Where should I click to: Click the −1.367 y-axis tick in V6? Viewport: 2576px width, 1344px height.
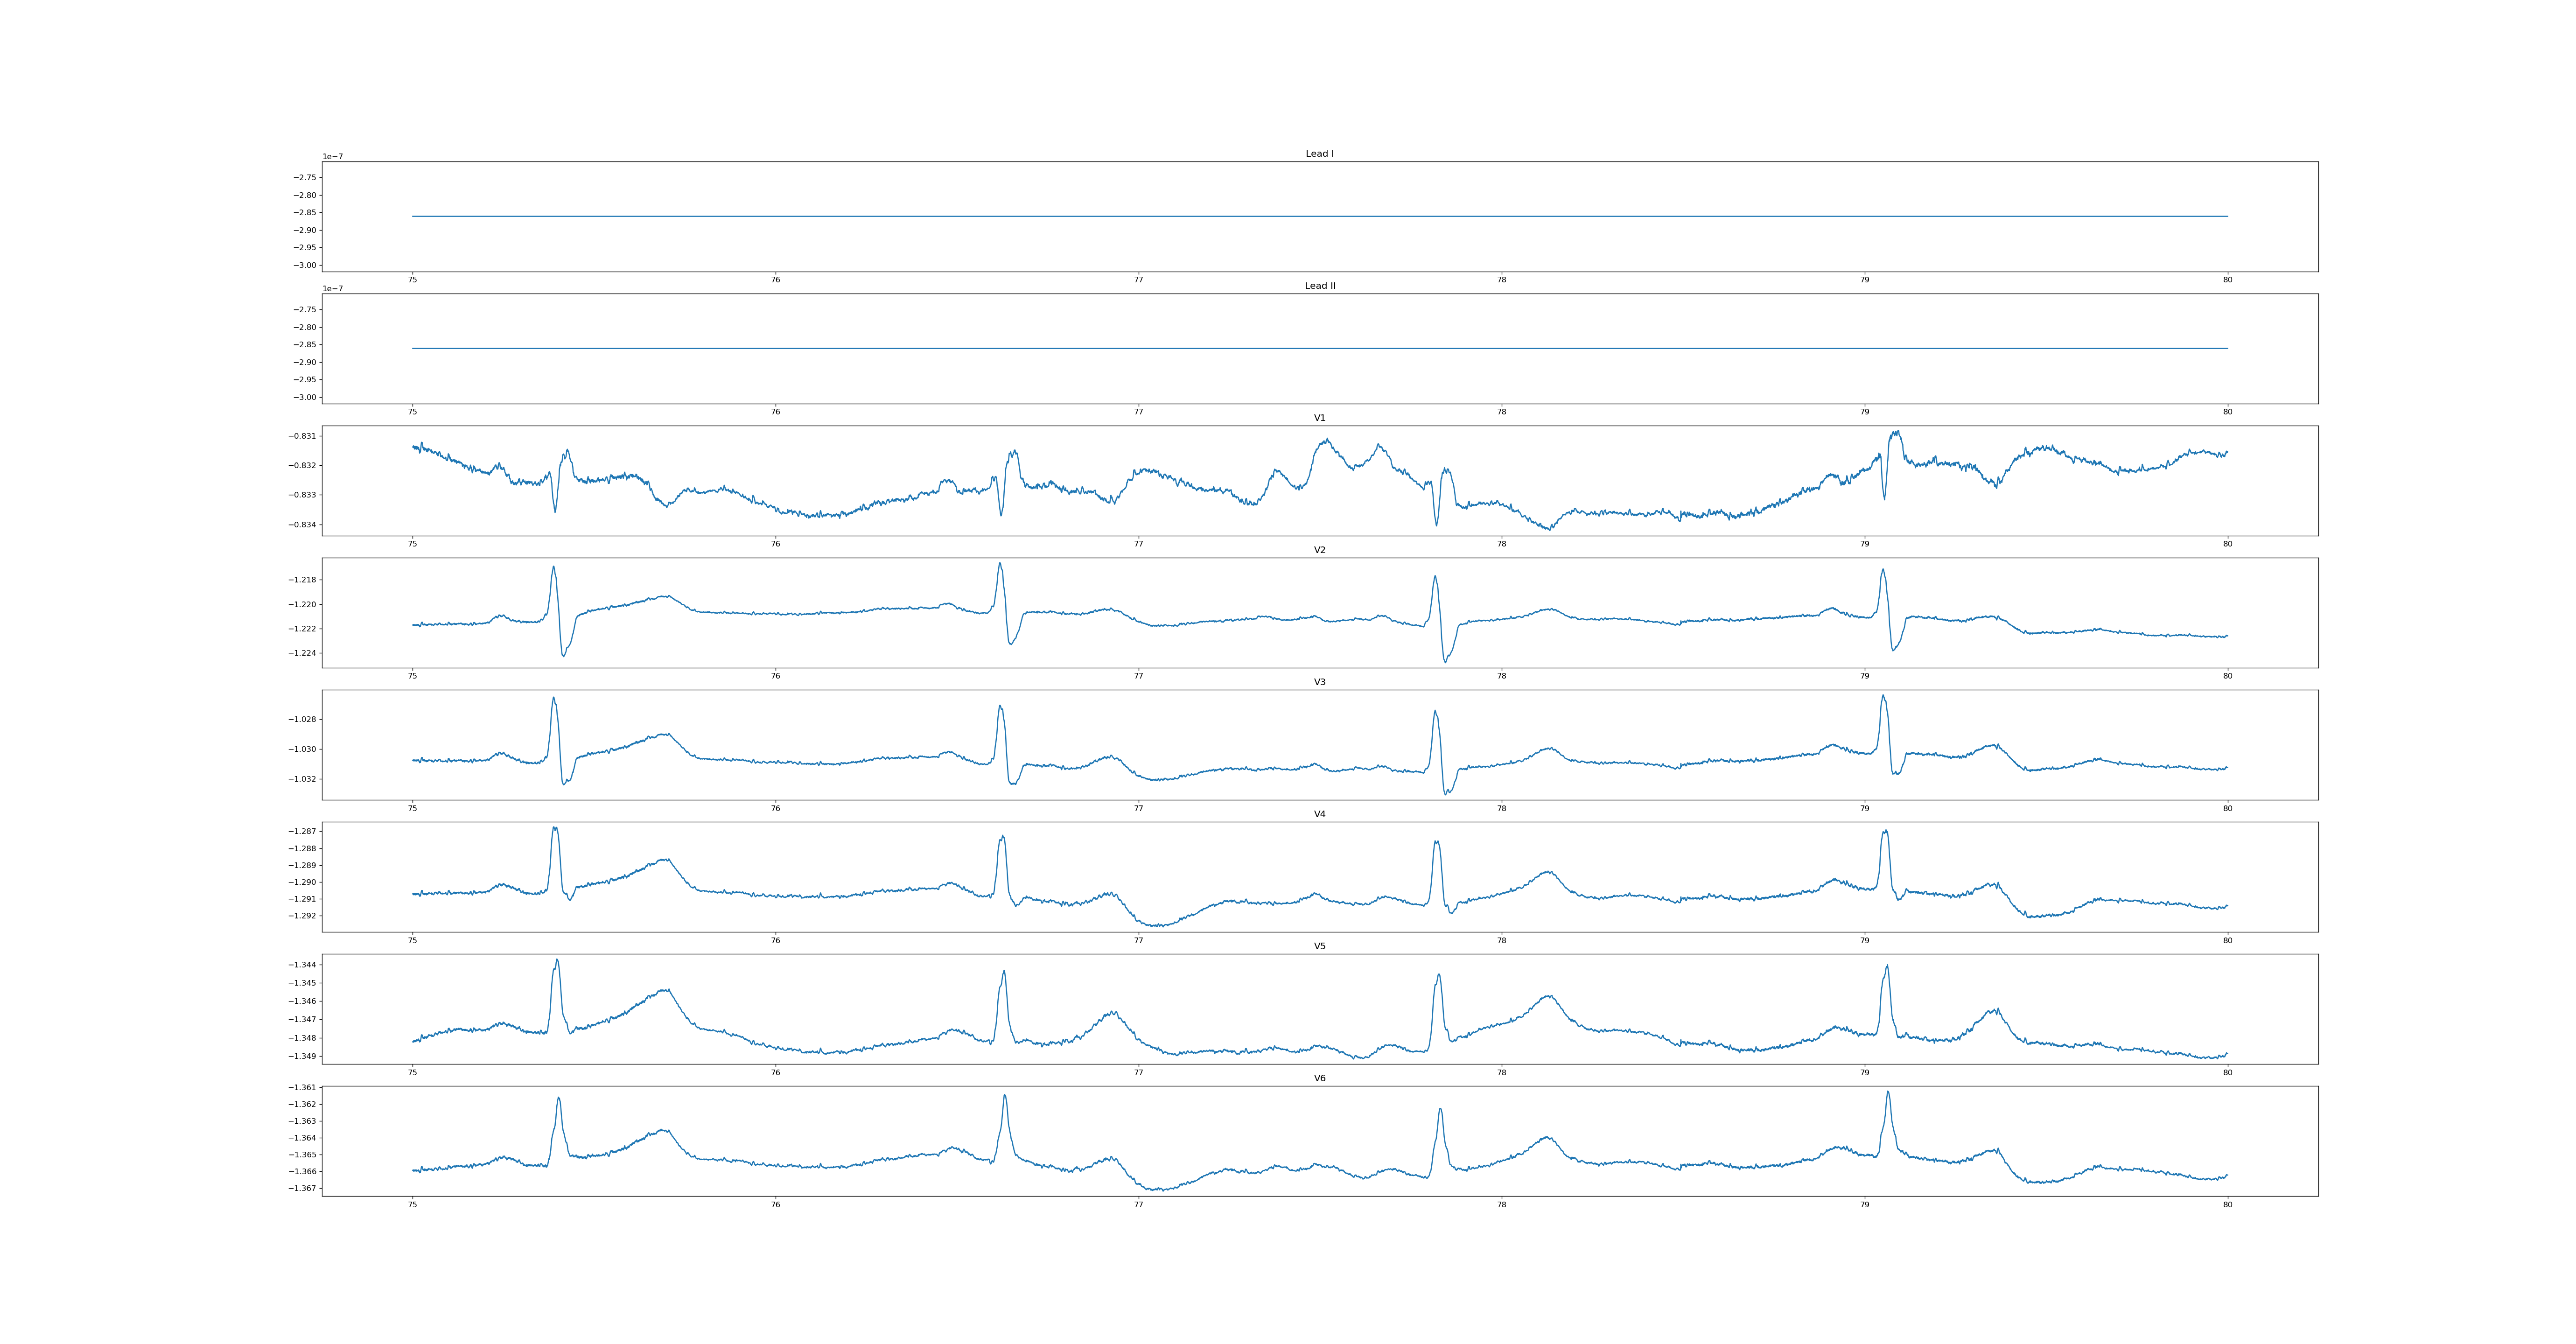303,1189
